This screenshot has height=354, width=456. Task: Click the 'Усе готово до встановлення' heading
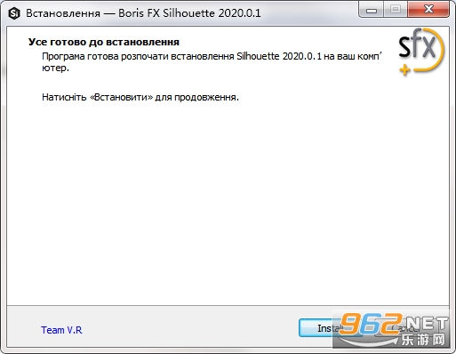104,42
